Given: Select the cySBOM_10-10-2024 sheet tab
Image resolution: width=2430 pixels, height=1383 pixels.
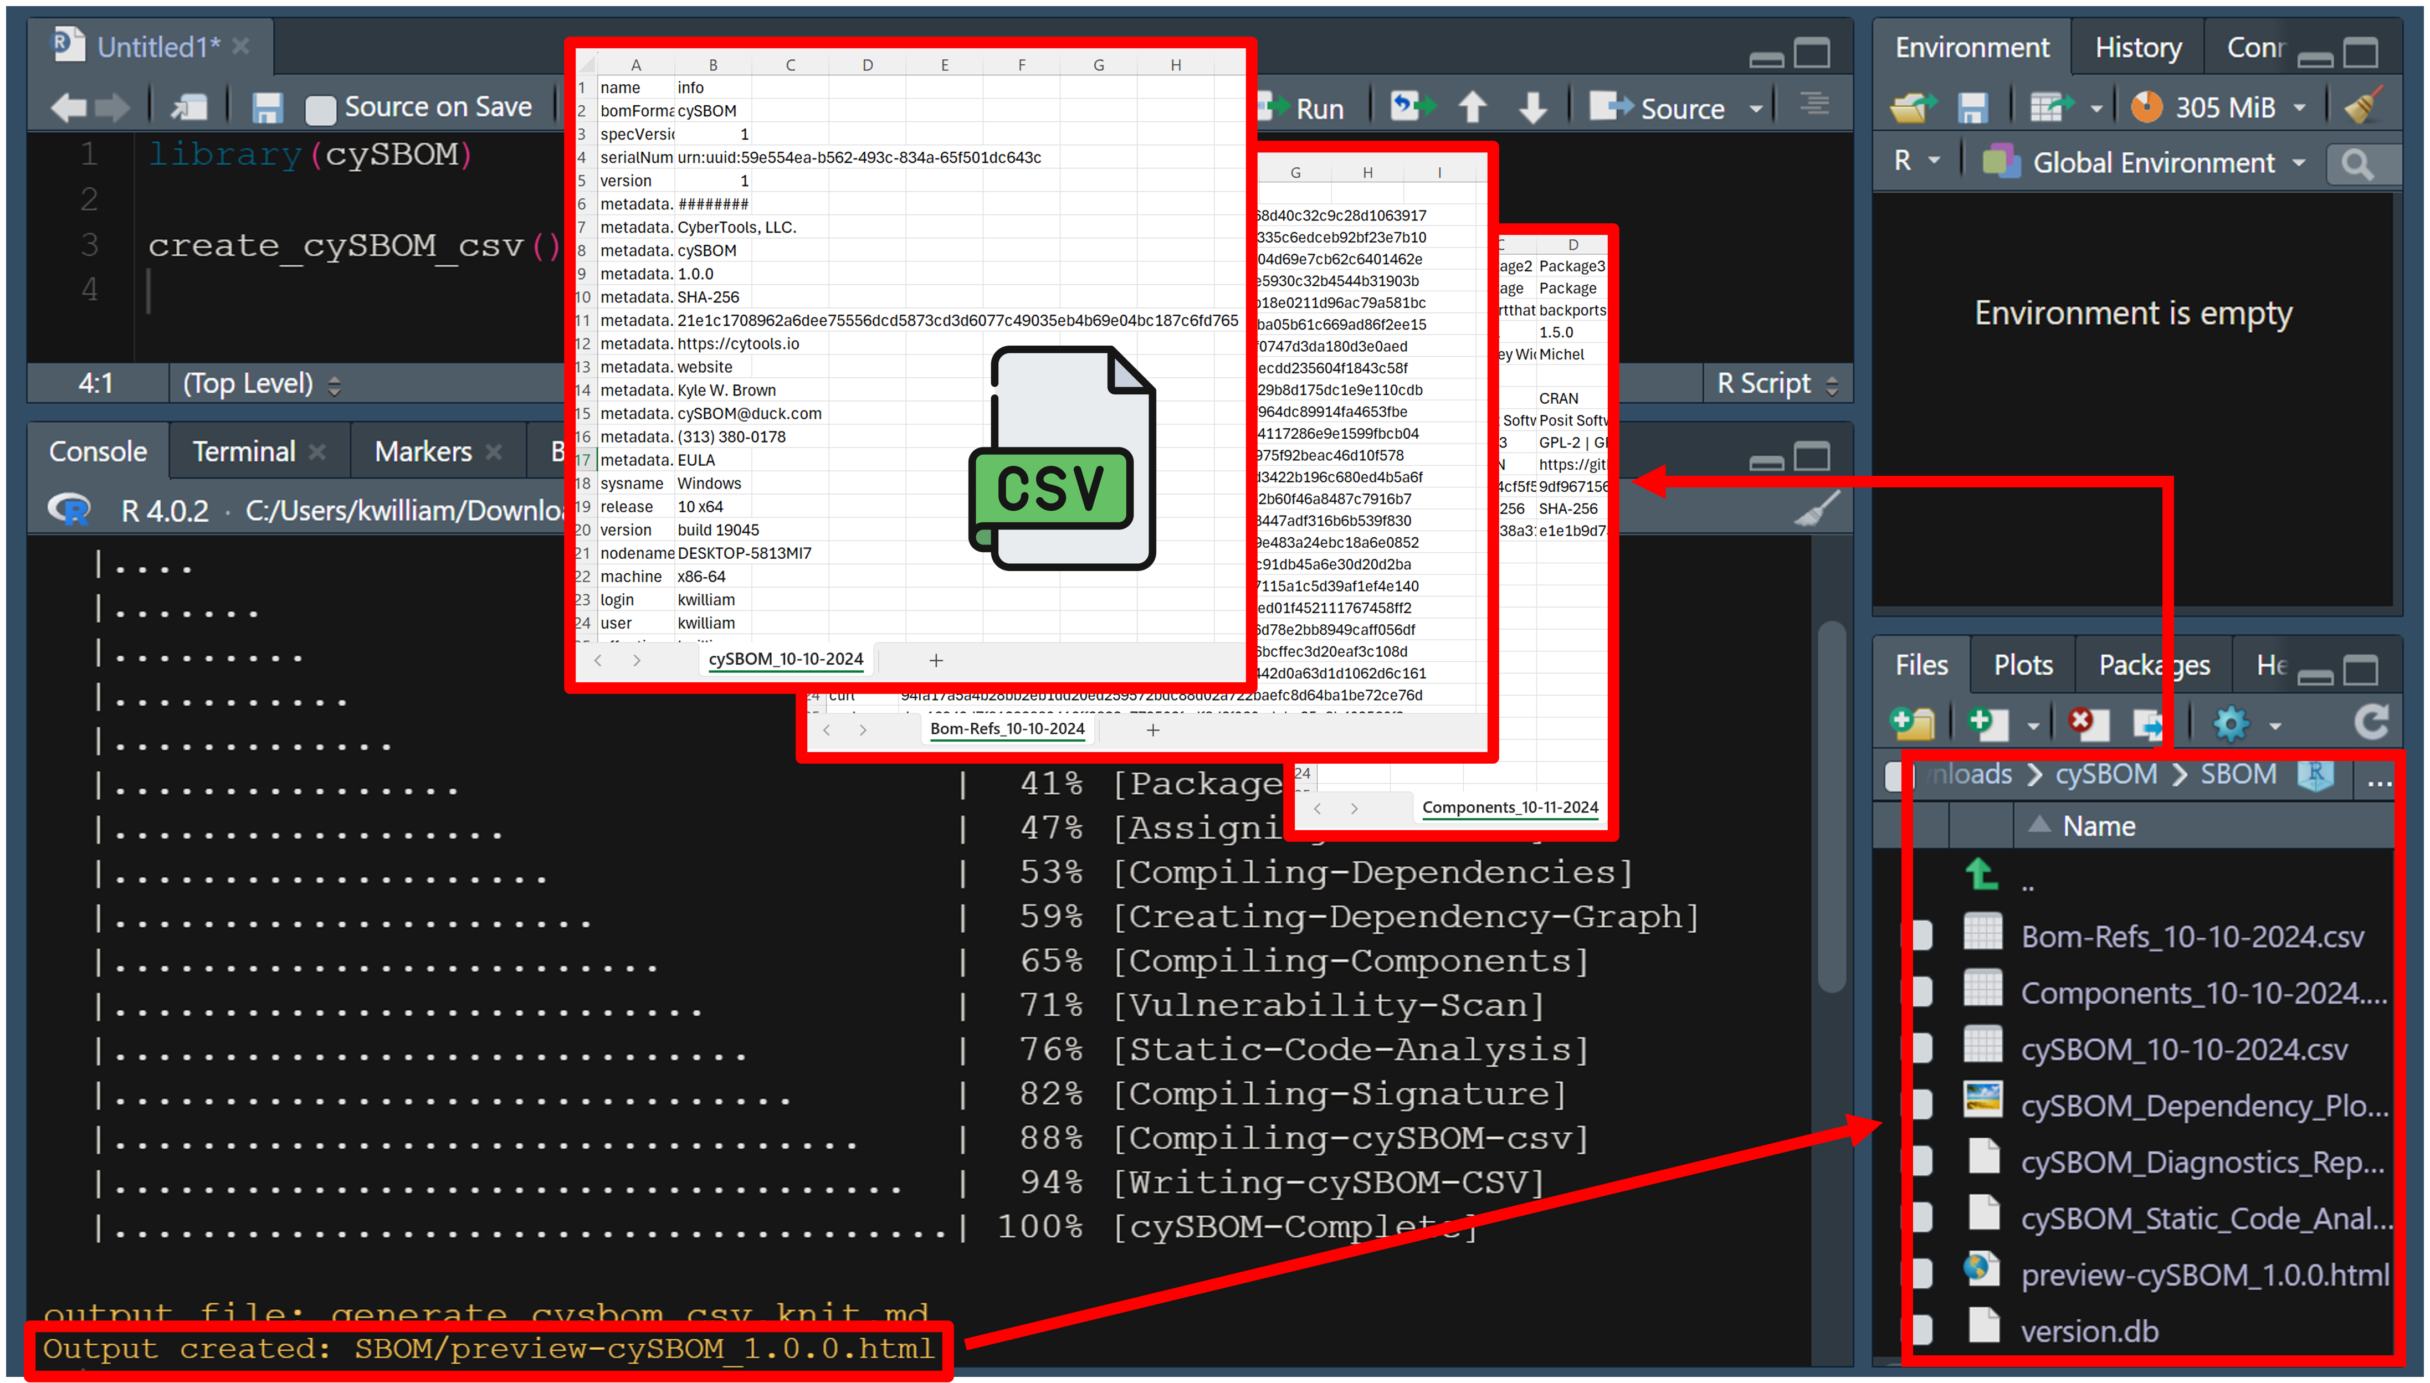Looking at the screenshot, I should (786, 659).
